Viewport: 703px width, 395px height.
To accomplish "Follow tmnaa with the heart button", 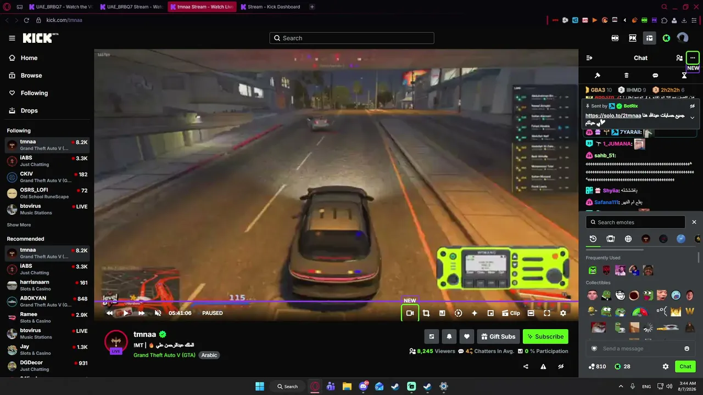I will 467,336.
